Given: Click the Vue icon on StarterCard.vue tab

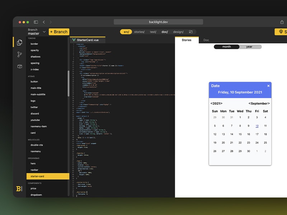Looking at the screenshot, I should tap(74, 40).
